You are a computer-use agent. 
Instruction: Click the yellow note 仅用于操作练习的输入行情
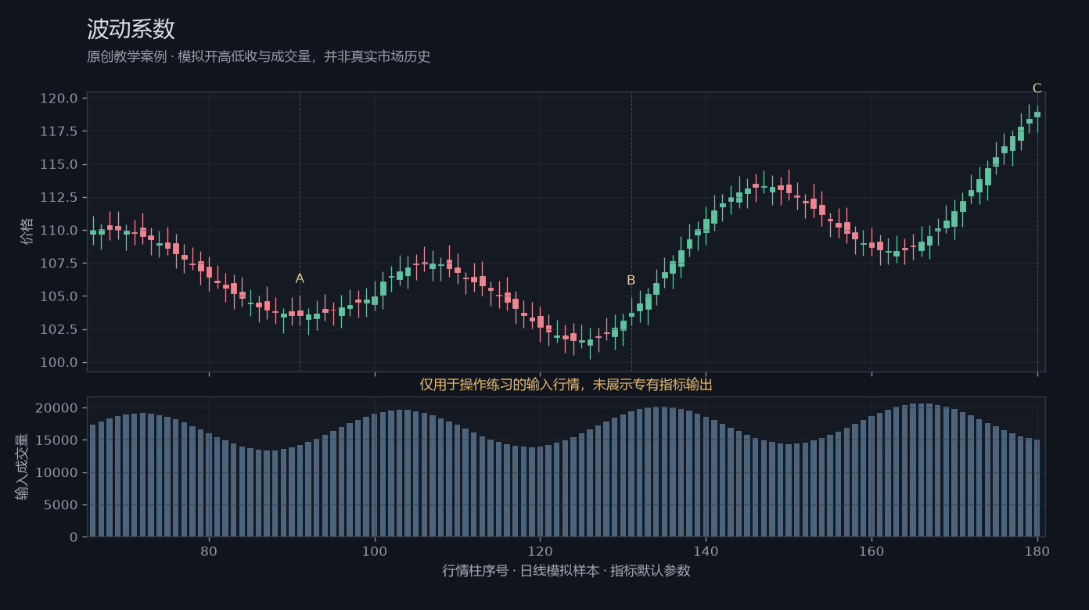[566, 385]
